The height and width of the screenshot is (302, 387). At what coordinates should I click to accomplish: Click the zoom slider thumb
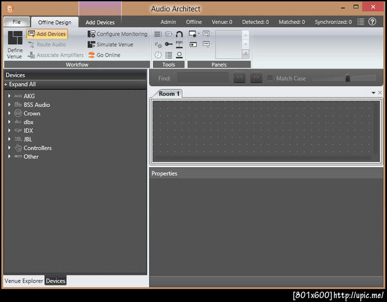coord(348,78)
